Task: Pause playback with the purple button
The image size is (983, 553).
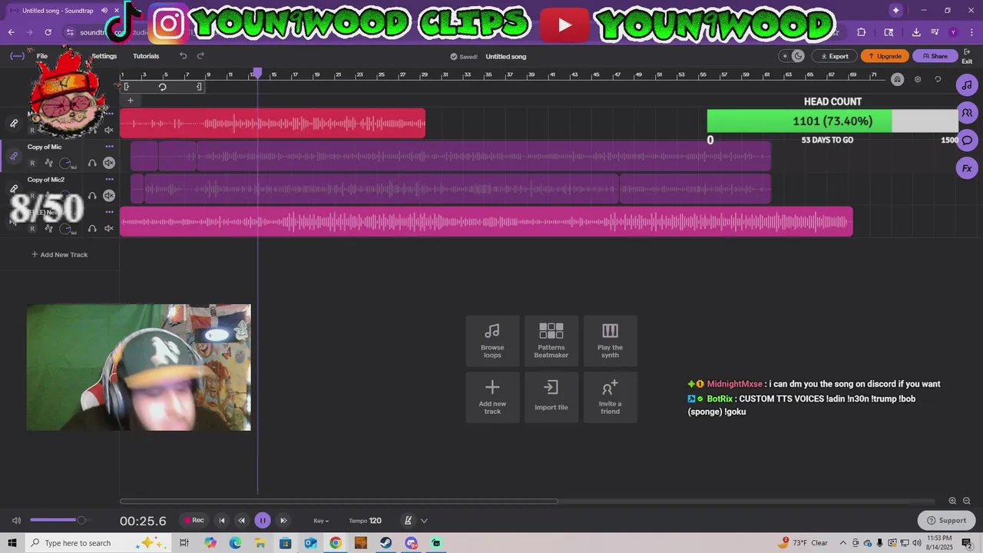Action: [x=262, y=521]
